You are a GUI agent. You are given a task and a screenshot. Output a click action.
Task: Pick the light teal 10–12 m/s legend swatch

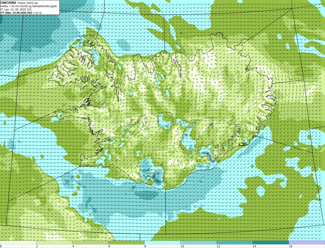coord(199,242)
